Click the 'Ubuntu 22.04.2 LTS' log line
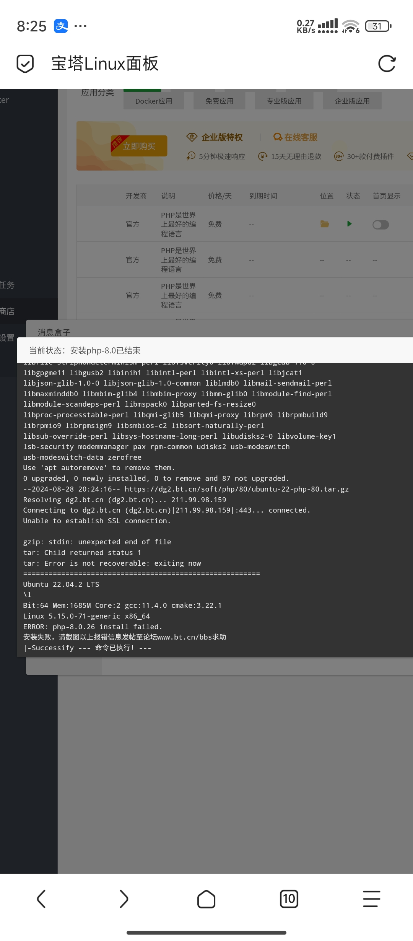 pyautogui.click(x=61, y=584)
